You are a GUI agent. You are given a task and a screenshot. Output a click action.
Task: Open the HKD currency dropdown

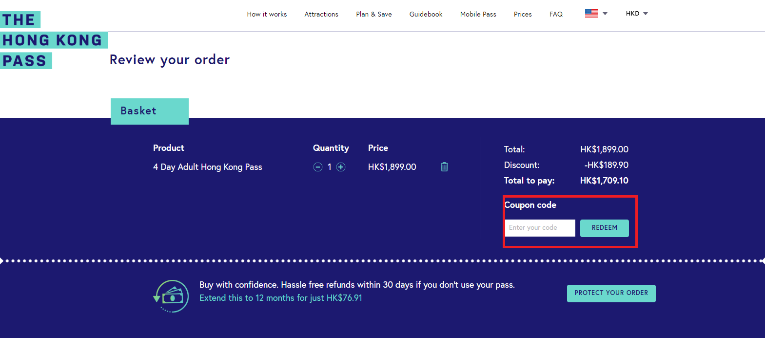click(x=637, y=14)
